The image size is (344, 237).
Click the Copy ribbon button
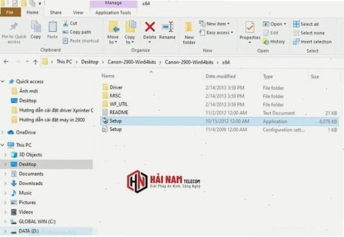point(36,30)
